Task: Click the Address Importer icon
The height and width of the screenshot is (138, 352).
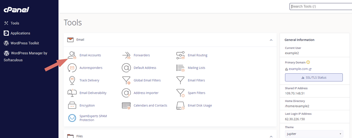Action: [x=126, y=93]
